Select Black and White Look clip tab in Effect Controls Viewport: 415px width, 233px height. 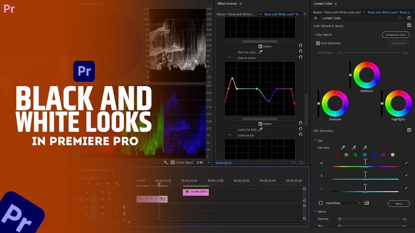[282, 14]
